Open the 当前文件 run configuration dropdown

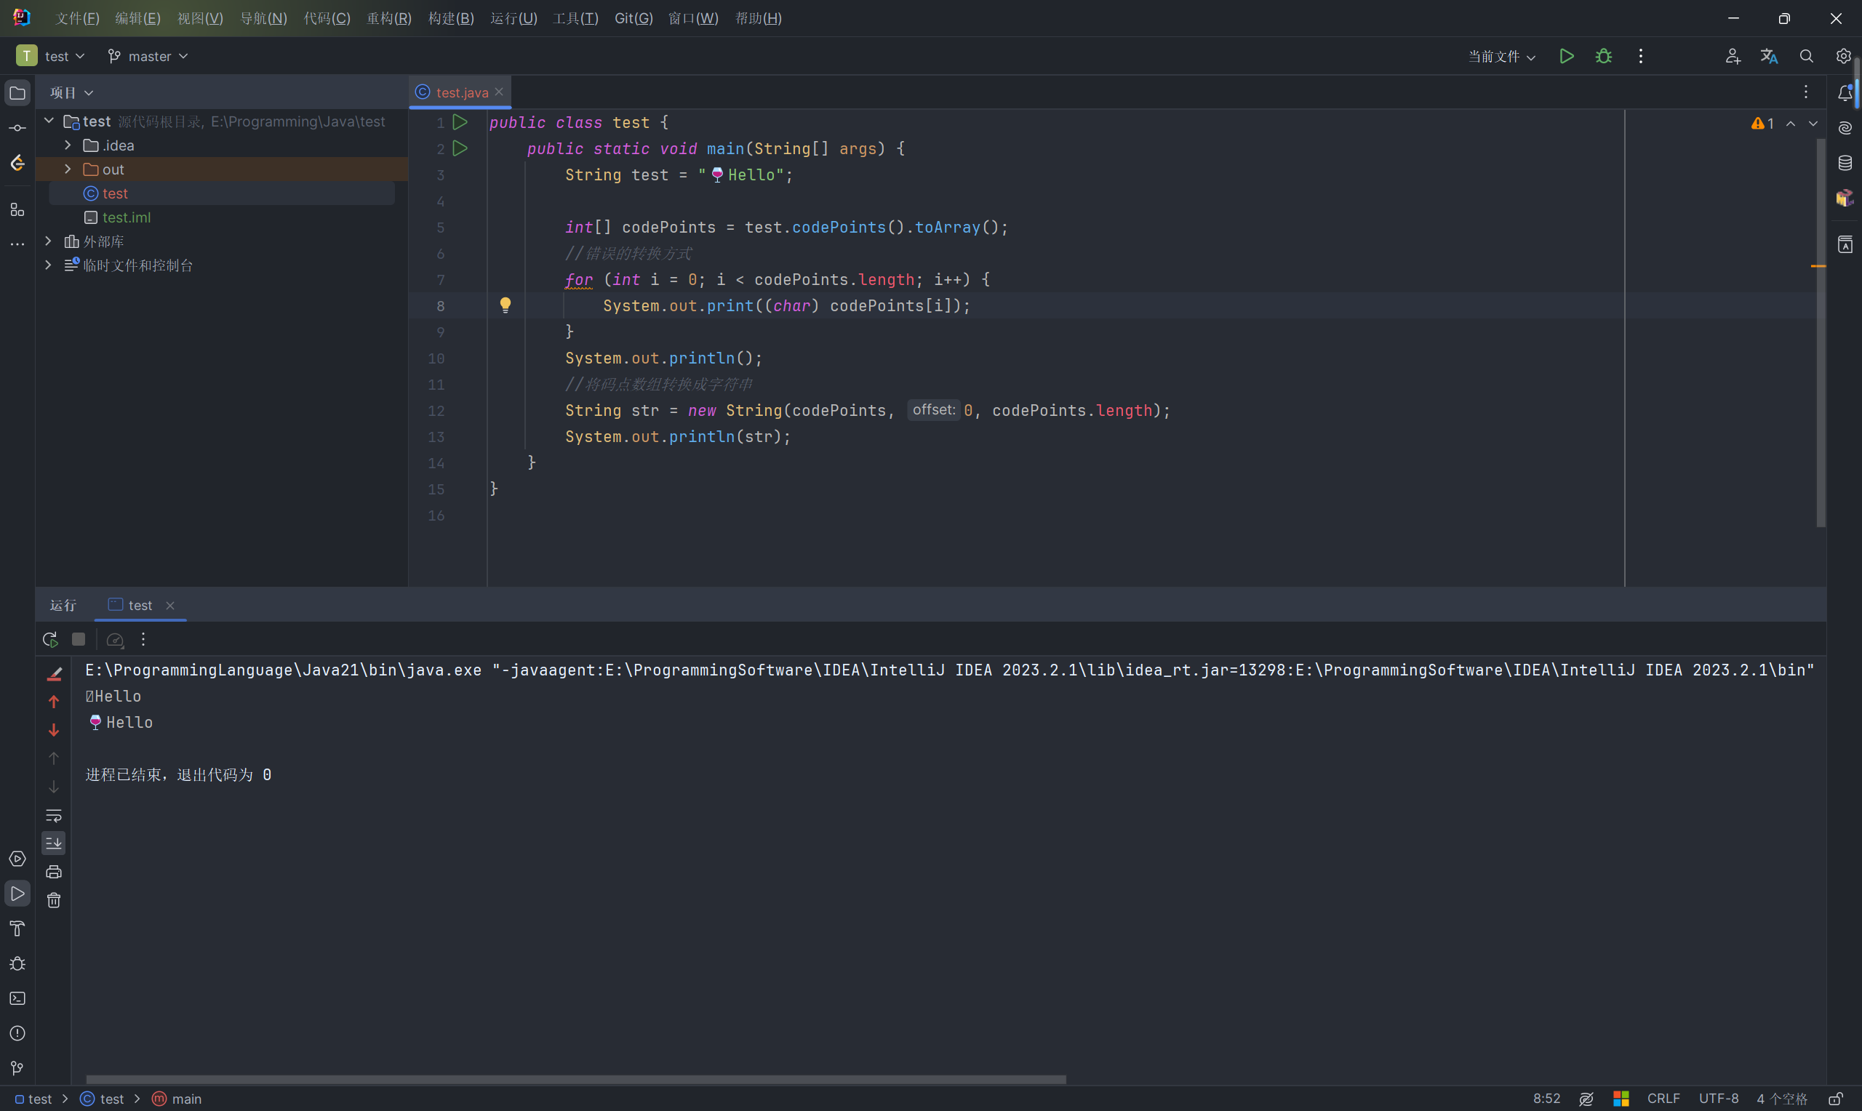1501,56
